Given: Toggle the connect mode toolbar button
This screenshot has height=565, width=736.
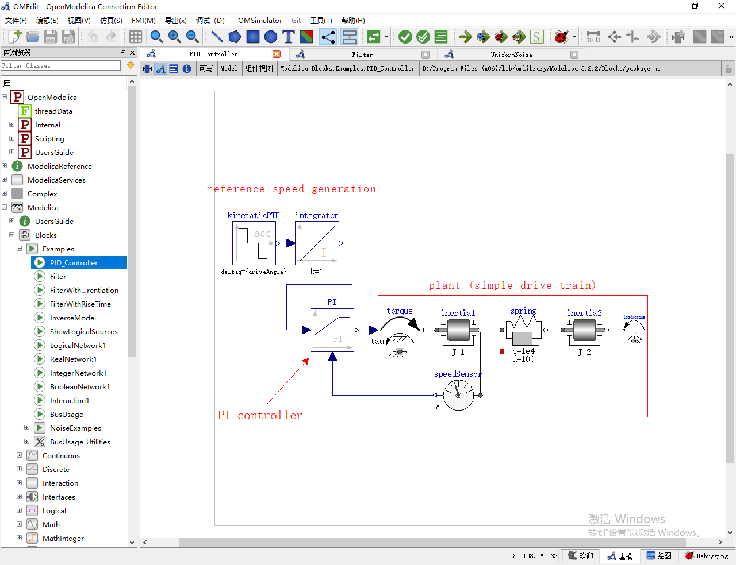Looking at the screenshot, I should (x=328, y=37).
